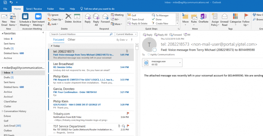Send message to OneNote
The width and height of the screenshot is (263, 136).
[203, 18]
